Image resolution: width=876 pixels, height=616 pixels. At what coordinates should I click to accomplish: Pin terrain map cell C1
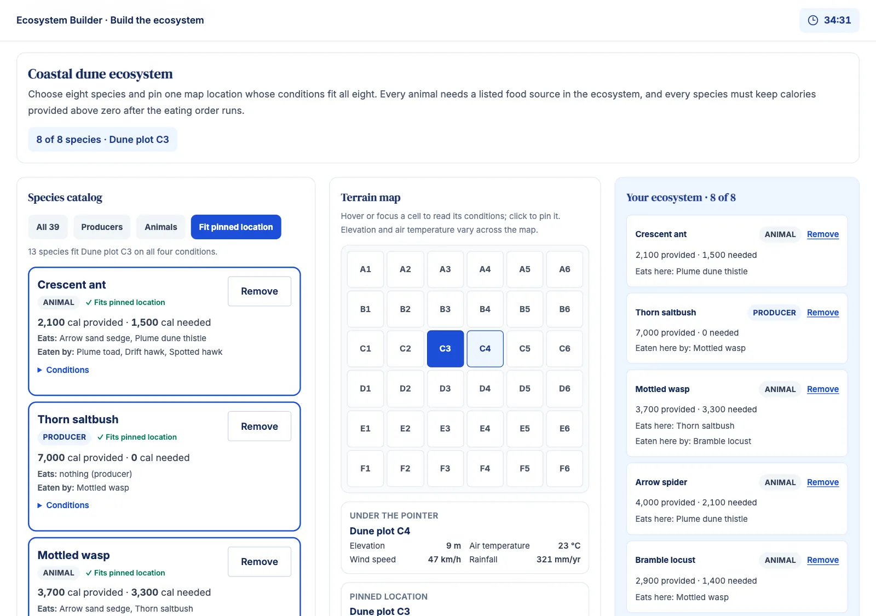pos(365,349)
